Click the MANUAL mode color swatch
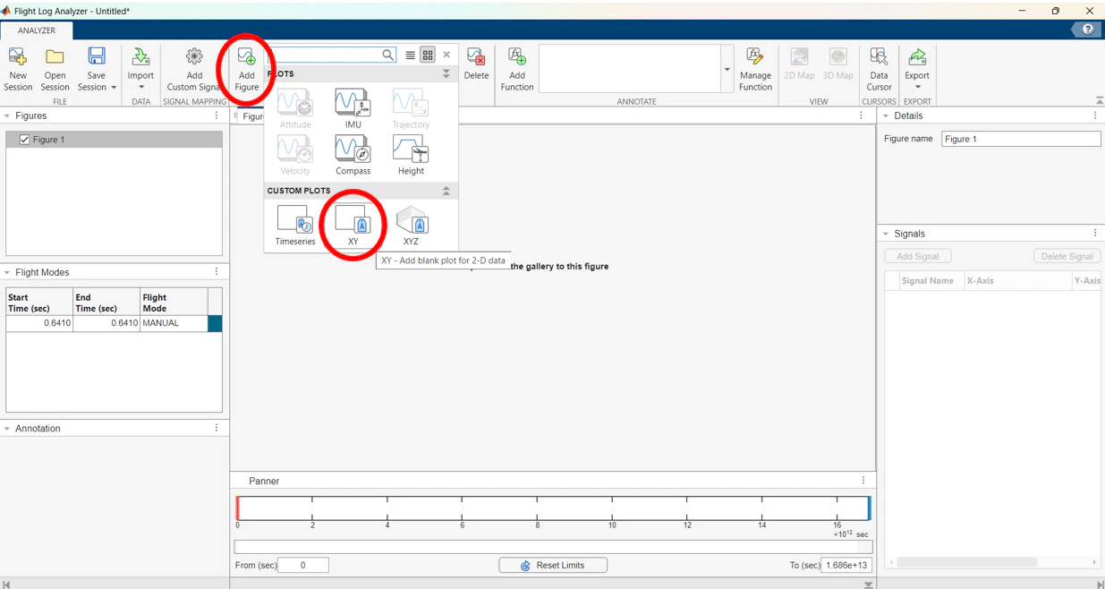Screen dimensions: 1105x589 click(x=215, y=323)
